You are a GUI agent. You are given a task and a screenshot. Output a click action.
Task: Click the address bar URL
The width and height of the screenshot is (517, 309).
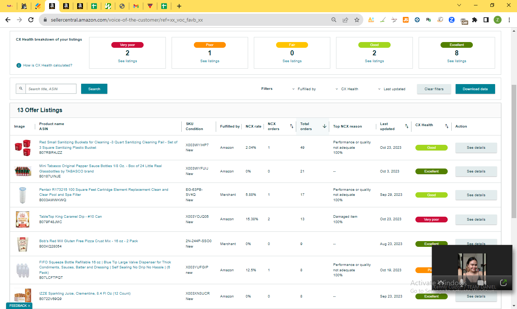tap(127, 20)
